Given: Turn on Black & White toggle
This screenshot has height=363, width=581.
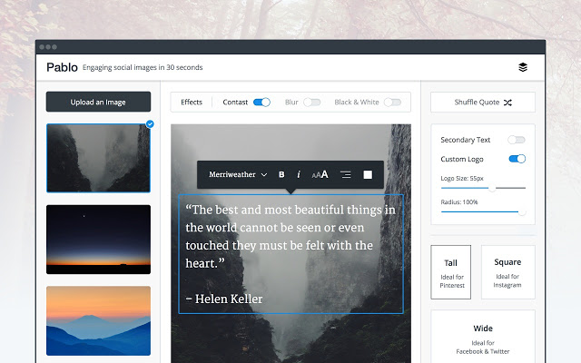Looking at the screenshot, I should point(392,103).
